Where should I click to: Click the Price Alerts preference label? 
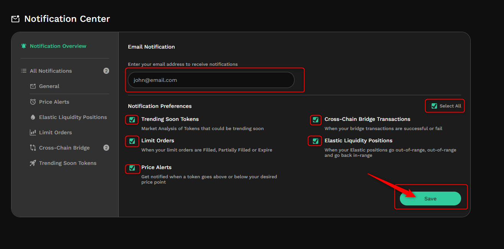coord(156,167)
